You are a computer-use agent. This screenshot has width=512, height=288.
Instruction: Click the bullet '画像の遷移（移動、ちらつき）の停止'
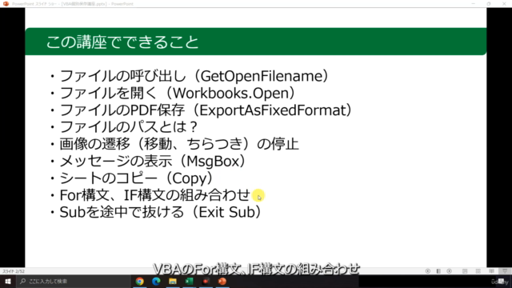tap(174, 144)
